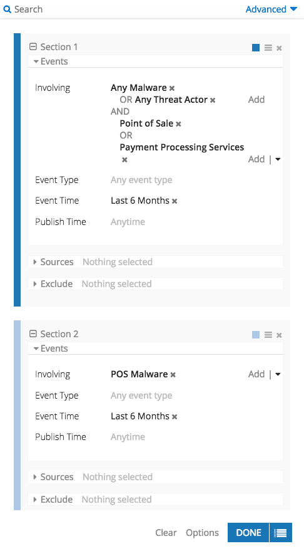
Task: Remove the Any Threat Actor tag
Action: tap(213, 100)
